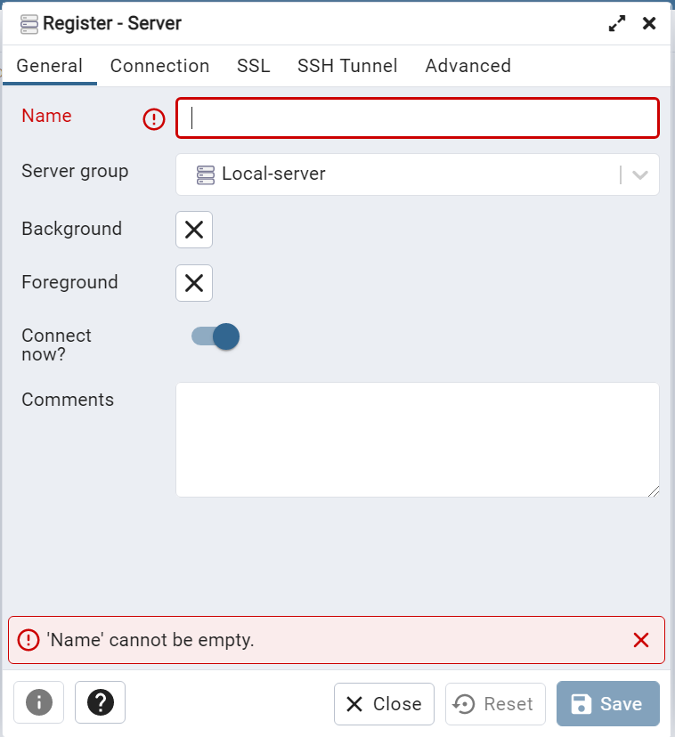Click the Reset button
Screen dimensions: 675x737
pyautogui.click(x=495, y=704)
